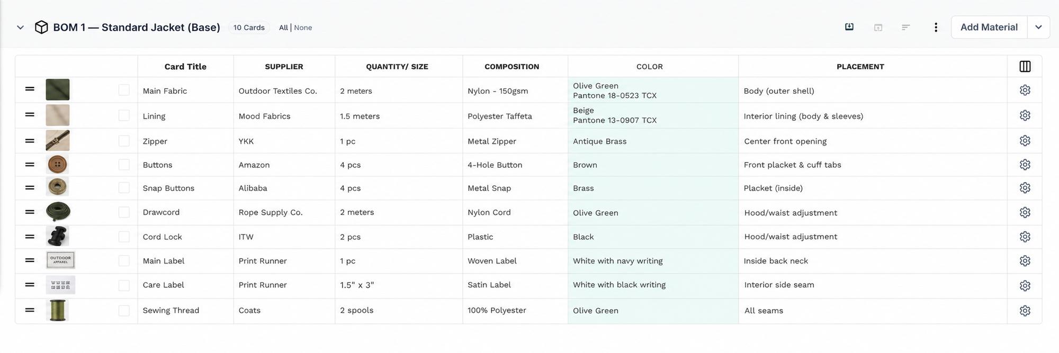The width and height of the screenshot is (1059, 353).
Task: Open settings gear for Zipper row
Action: tap(1025, 141)
